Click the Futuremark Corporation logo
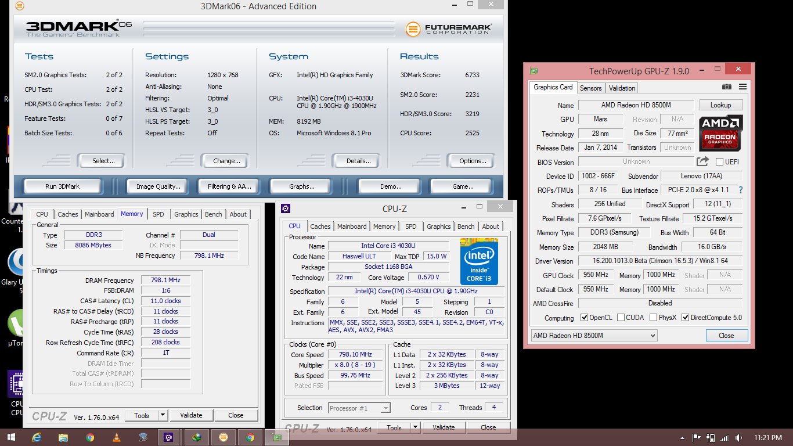Viewport: 793px width, 446px height. (x=449, y=28)
